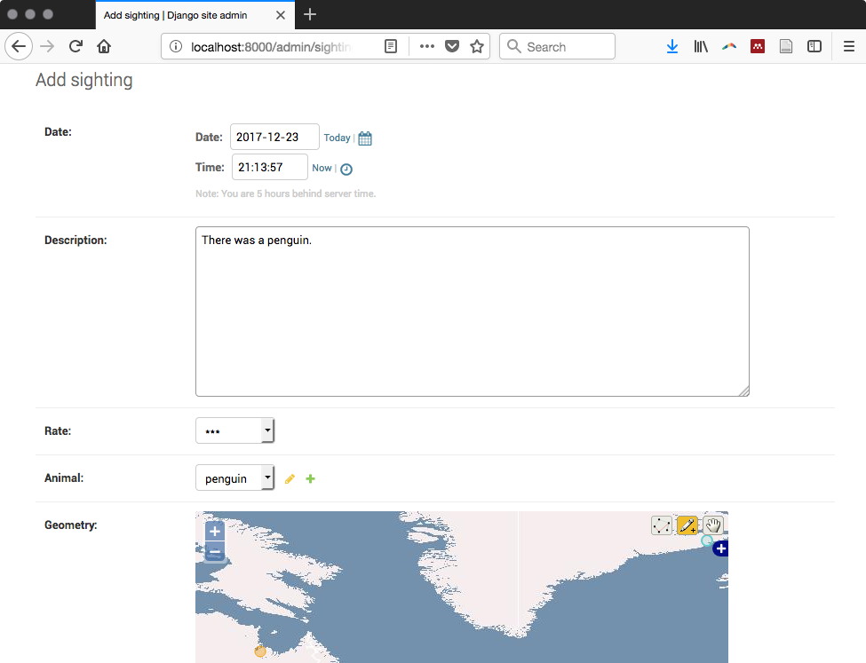Bookmark this page with the star icon
The height and width of the screenshot is (663, 866).
click(x=477, y=46)
